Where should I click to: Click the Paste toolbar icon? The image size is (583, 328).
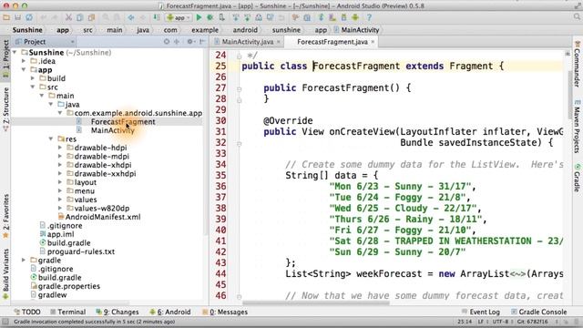[x=91, y=17]
